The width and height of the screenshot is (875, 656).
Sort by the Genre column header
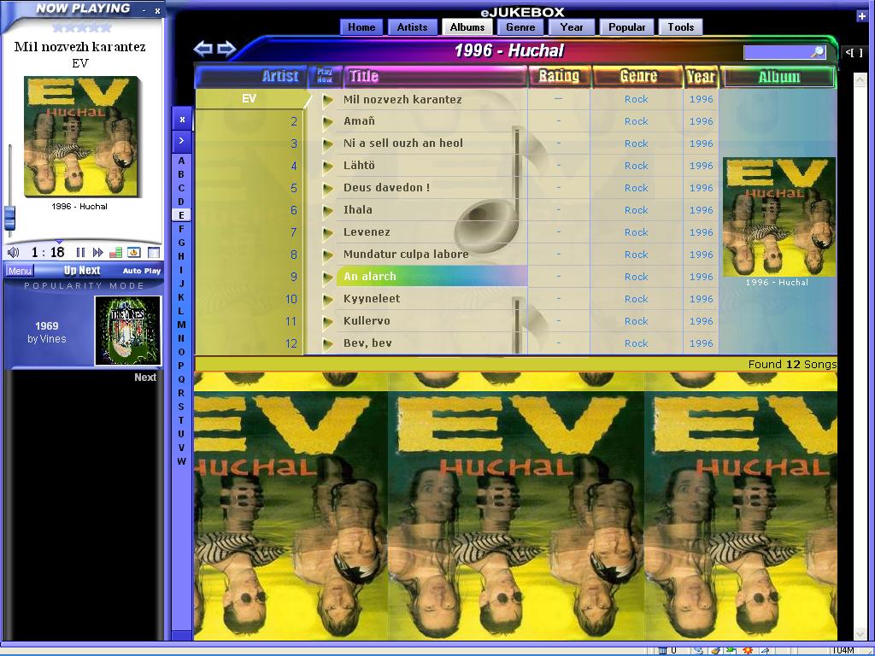[x=637, y=76]
